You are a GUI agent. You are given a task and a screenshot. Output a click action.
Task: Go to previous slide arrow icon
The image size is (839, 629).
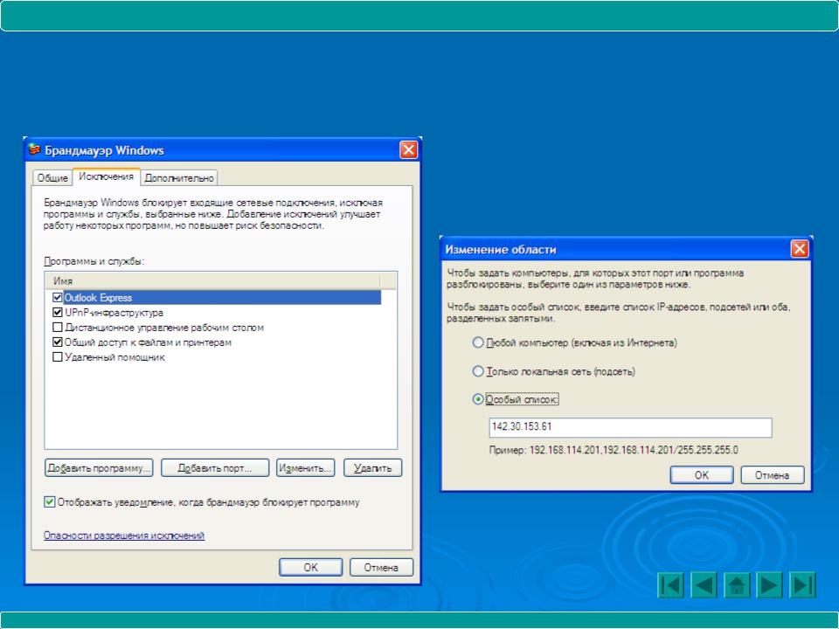(x=704, y=584)
